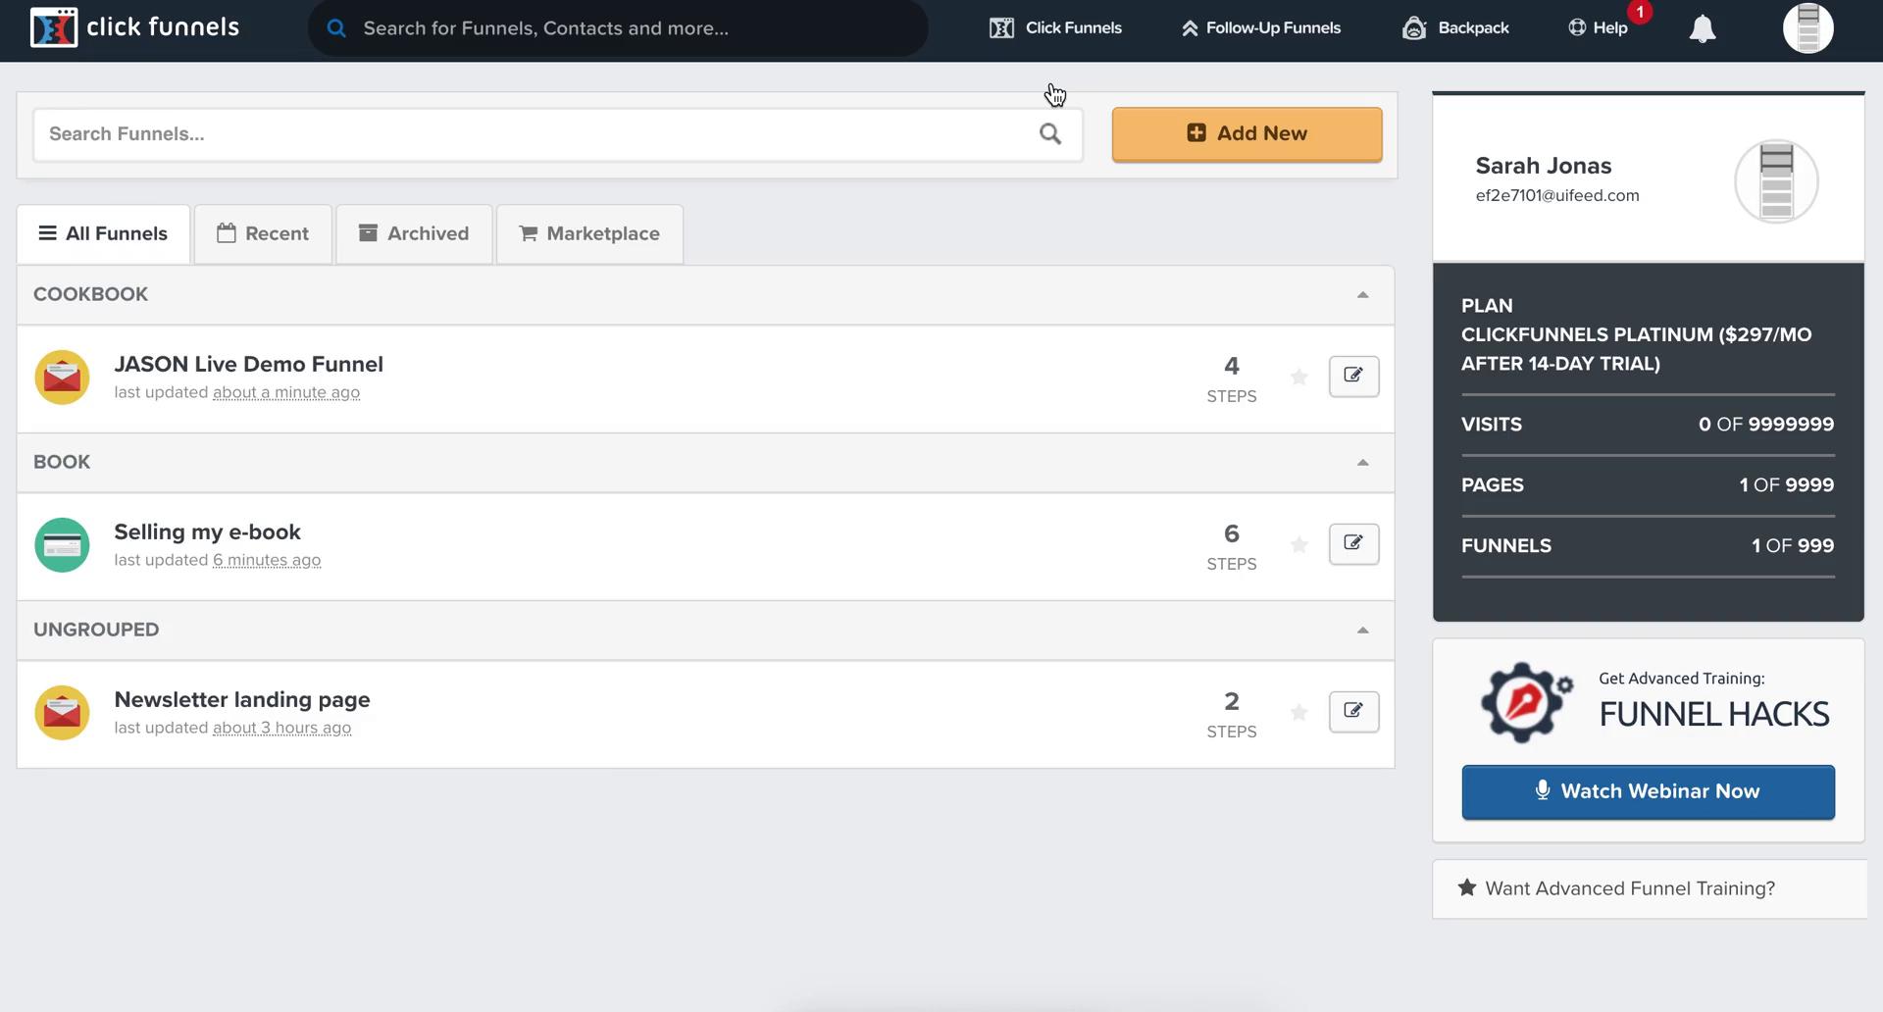Open Newsletter landing page title
The width and height of the screenshot is (1883, 1012).
coord(242,700)
